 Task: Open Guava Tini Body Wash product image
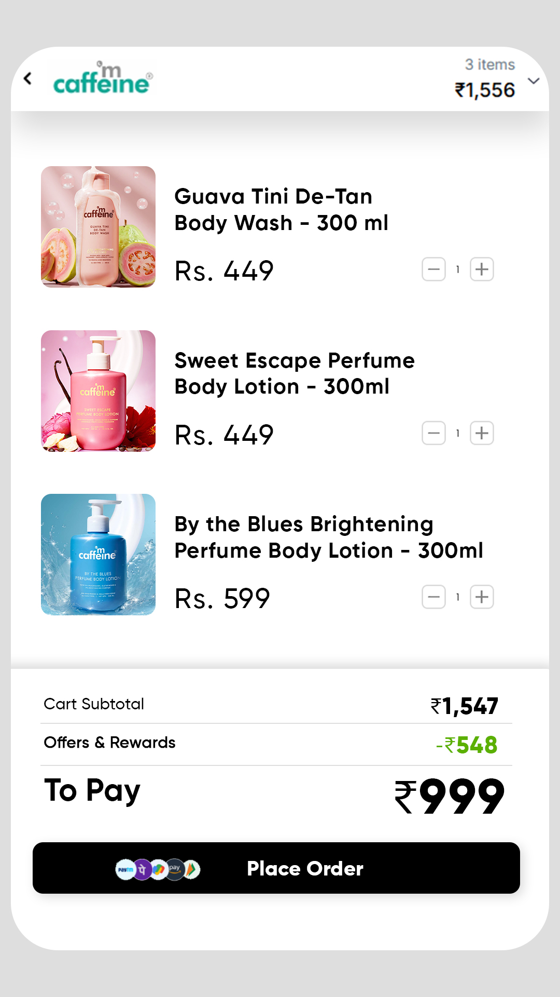point(98,227)
